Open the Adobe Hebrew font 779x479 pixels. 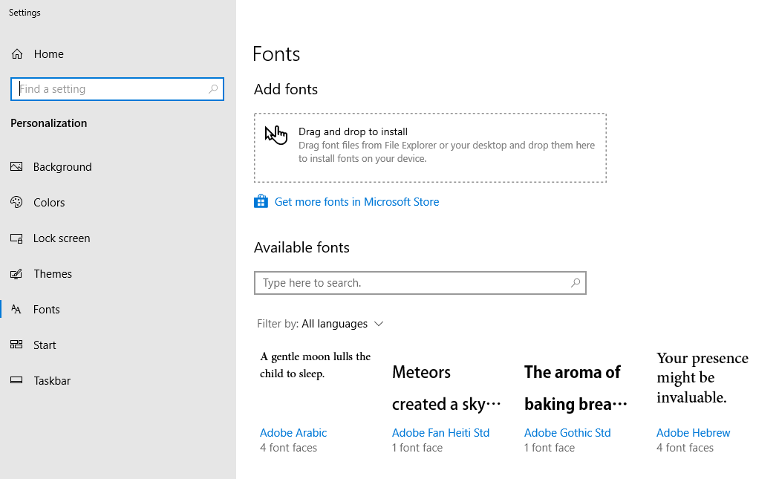pos(693,433)
